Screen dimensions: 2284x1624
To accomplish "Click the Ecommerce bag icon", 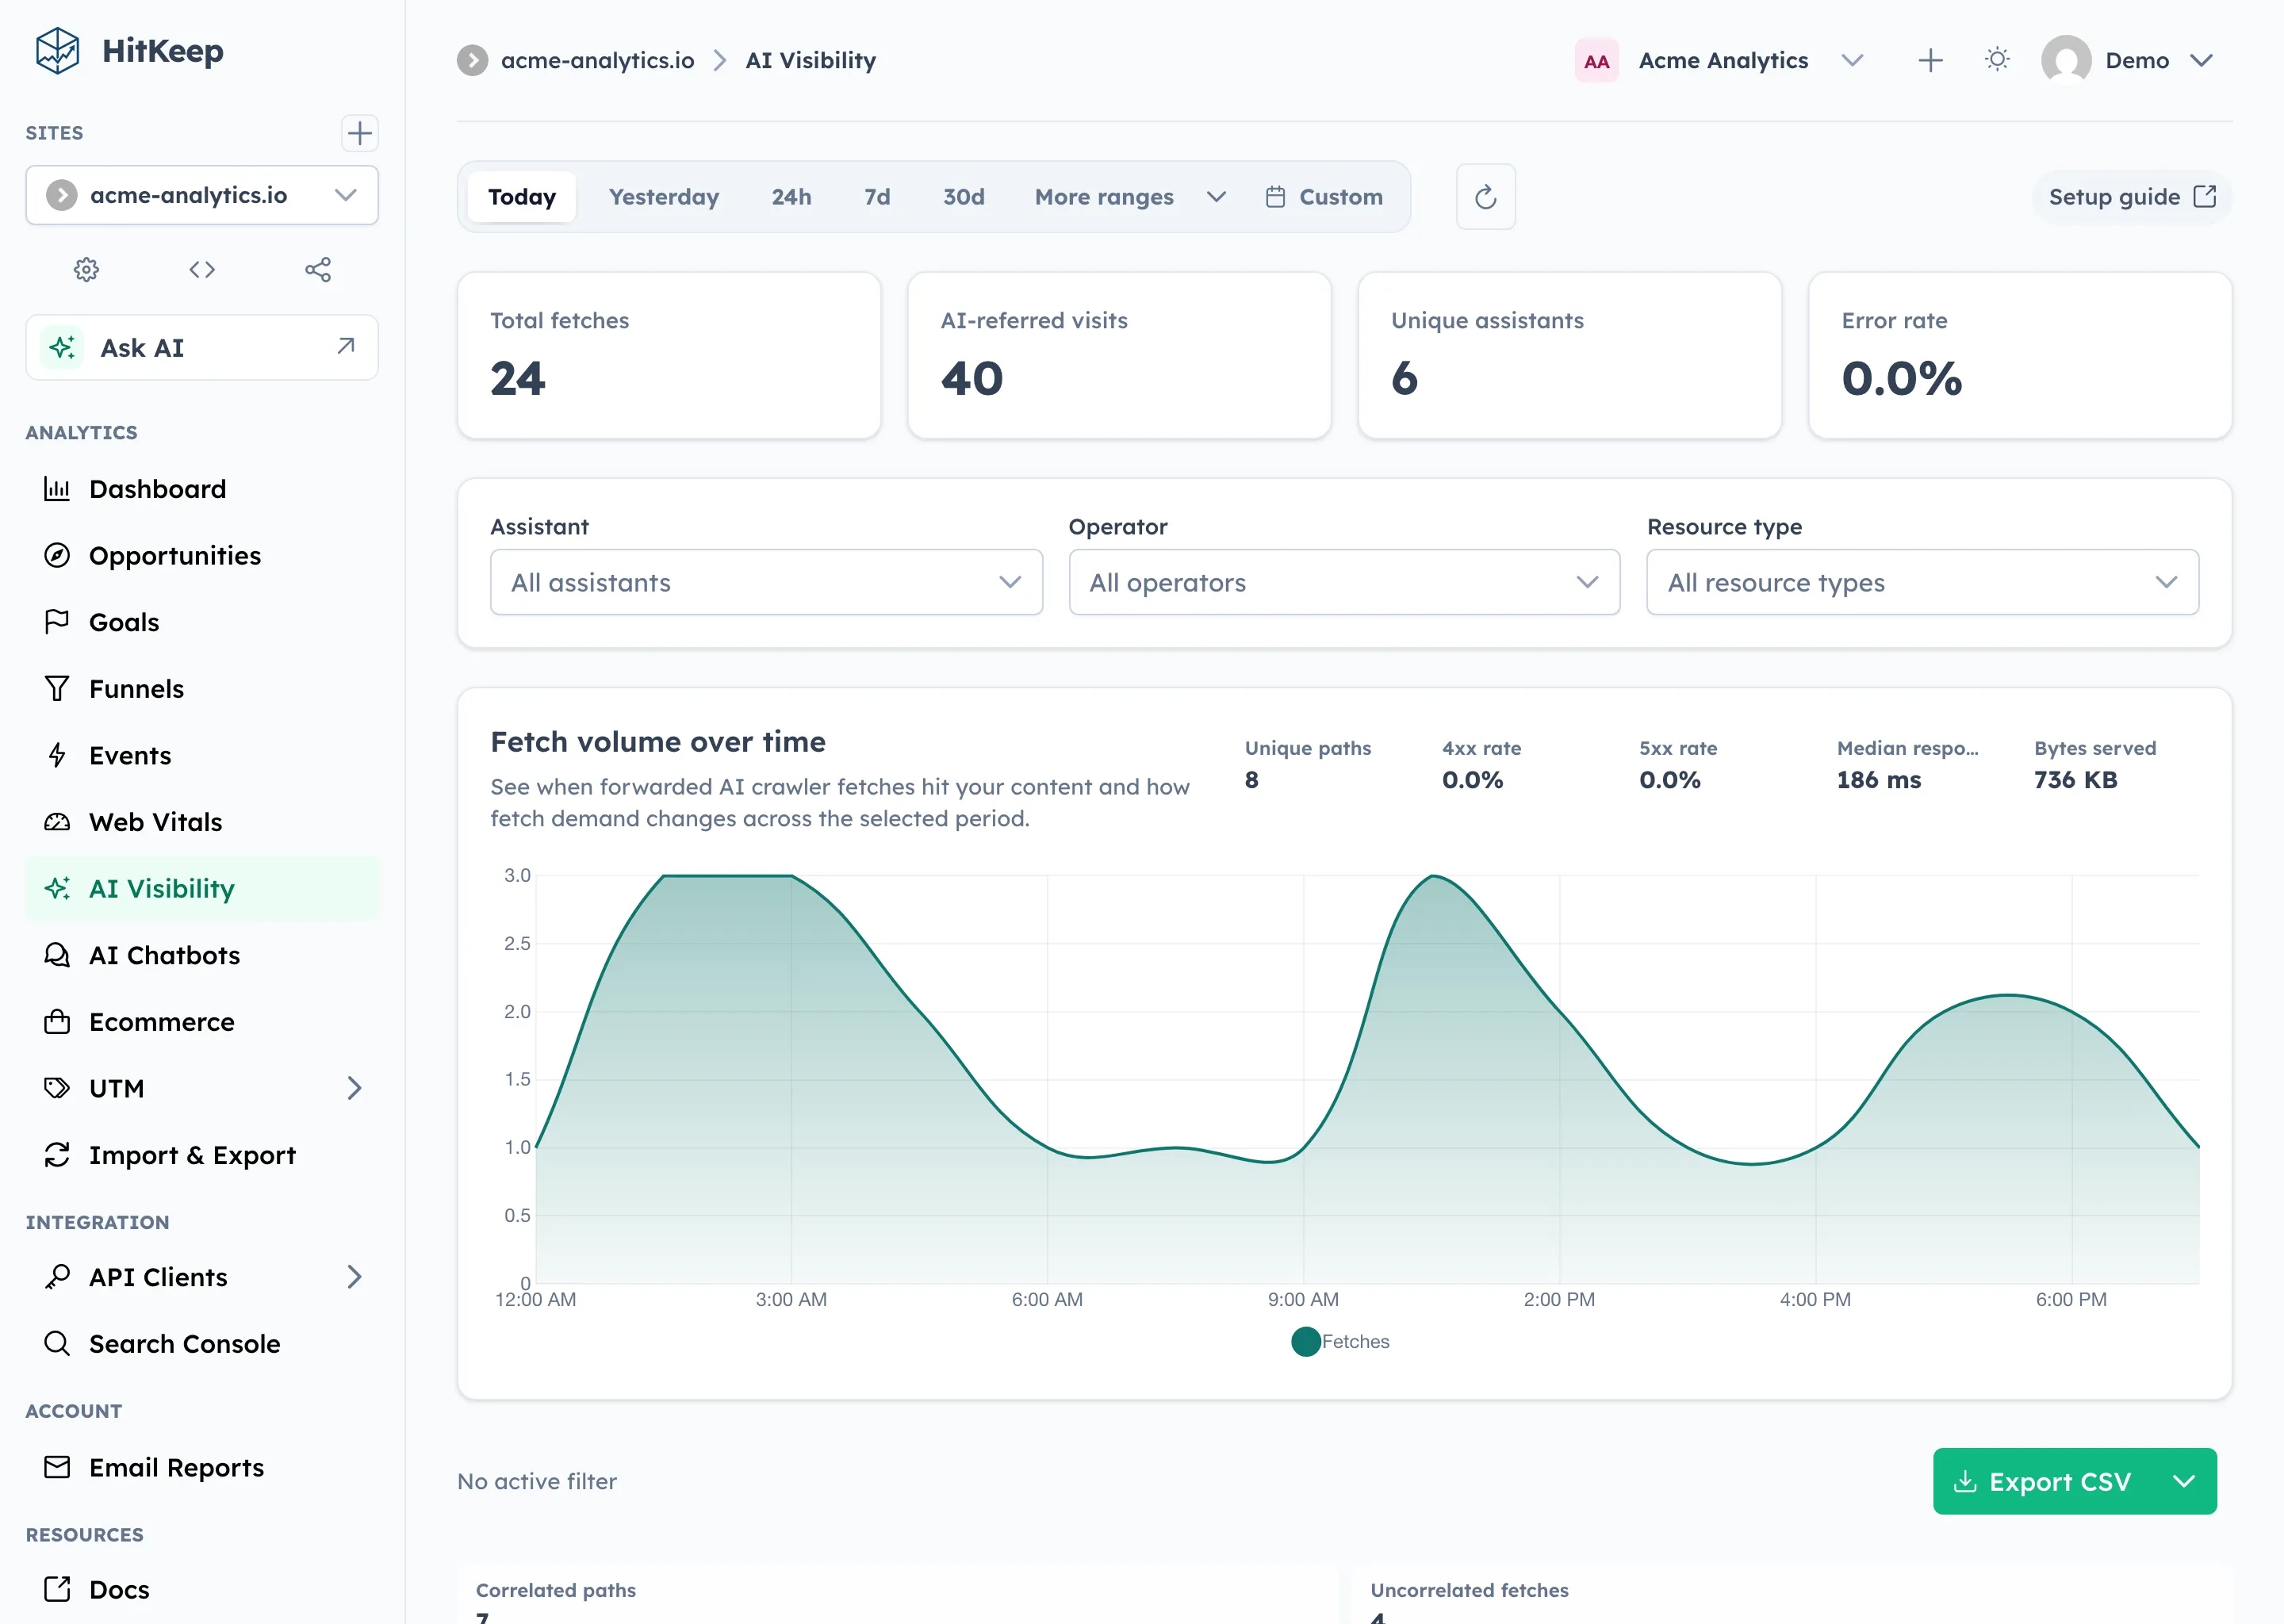I will point(57,1021).
